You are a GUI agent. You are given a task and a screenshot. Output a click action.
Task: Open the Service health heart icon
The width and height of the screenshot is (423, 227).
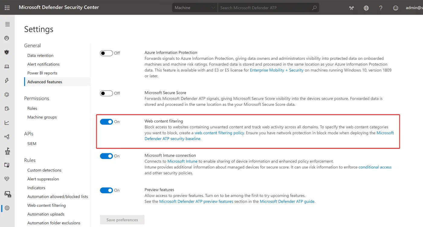(7, 179)
